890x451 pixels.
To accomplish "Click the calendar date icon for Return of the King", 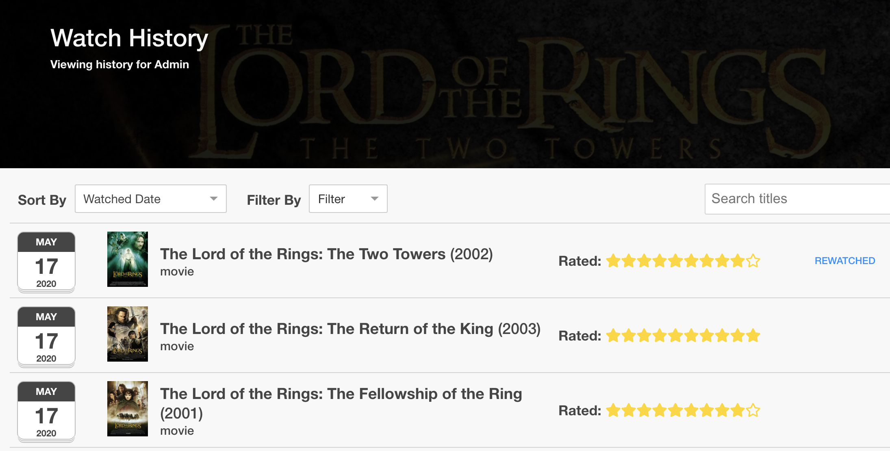I will point(46,337).
